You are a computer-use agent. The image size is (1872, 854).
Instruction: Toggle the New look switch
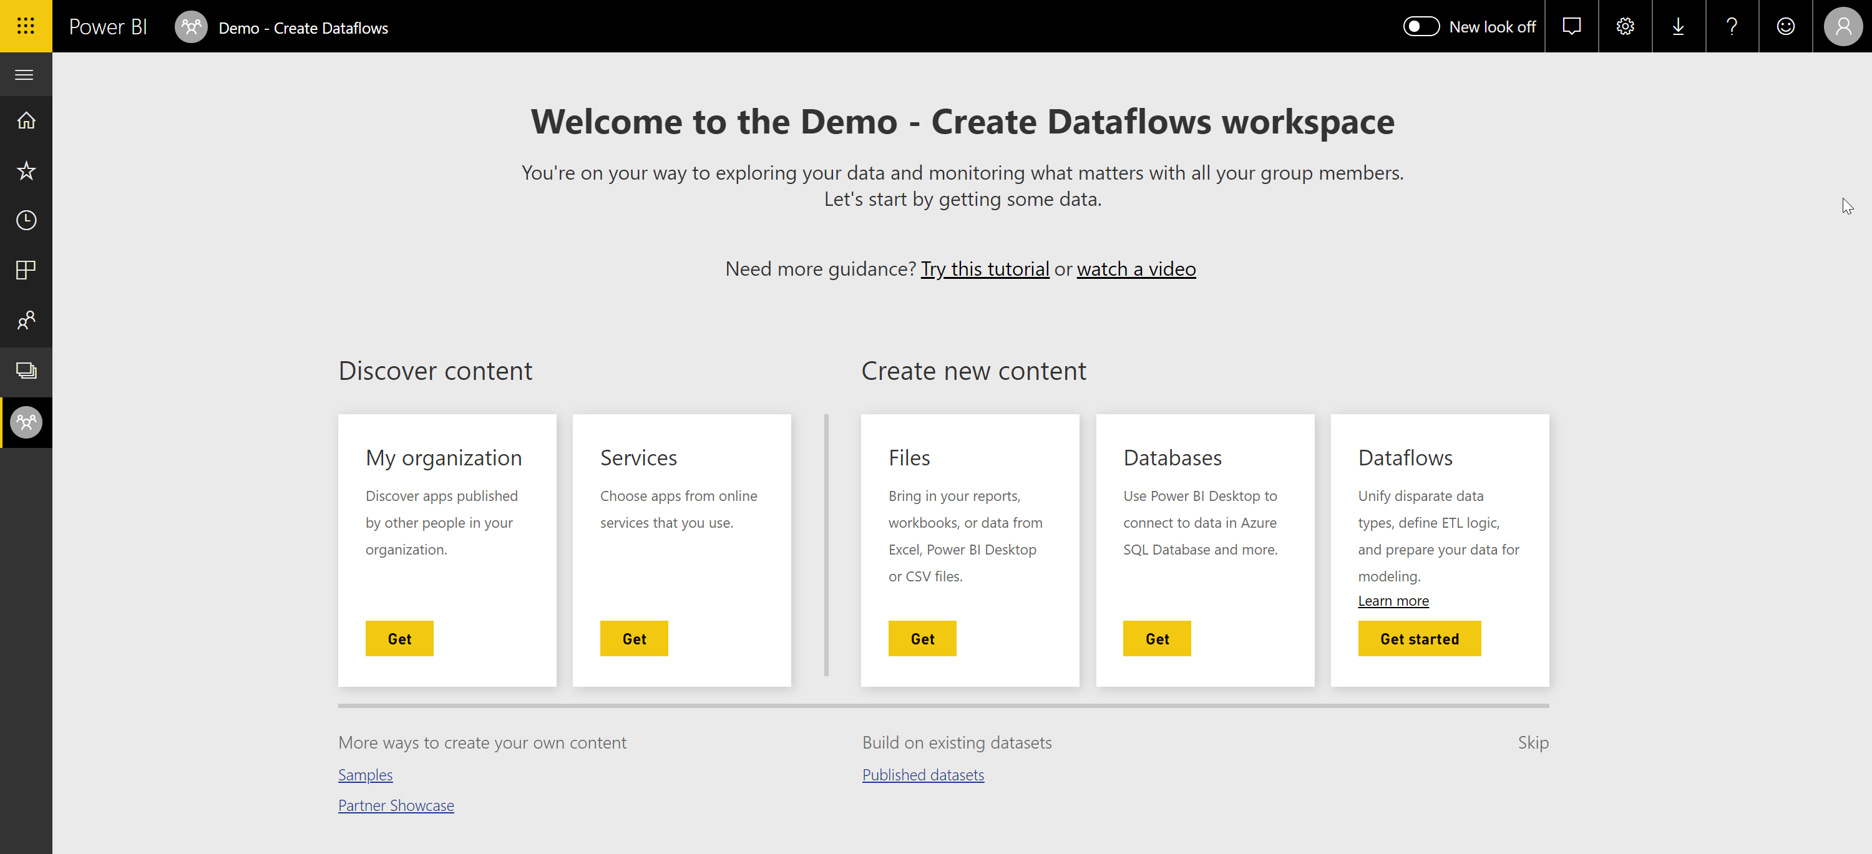(1421, 26)
